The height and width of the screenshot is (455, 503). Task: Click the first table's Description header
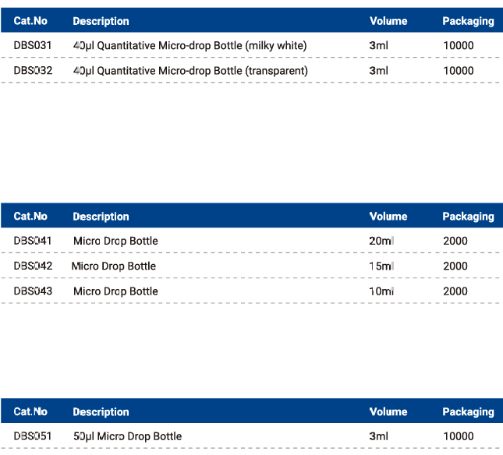coord(101,21)
